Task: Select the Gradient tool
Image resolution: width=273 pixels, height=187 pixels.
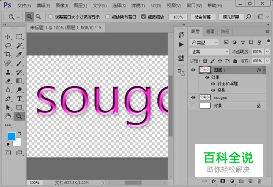Action: coord(19,81)
